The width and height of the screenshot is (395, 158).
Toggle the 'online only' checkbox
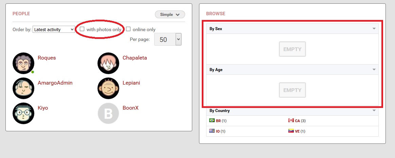(128, 29)
